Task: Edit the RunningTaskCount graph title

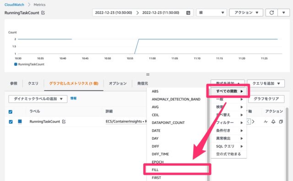Action: [x=43, y=13]
